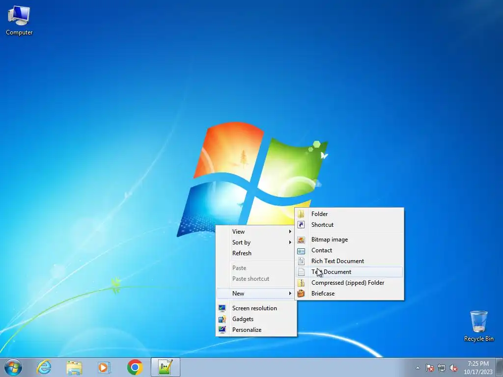Click the Contact card icon
Screen dimensions: 503x377
point(301,251)
